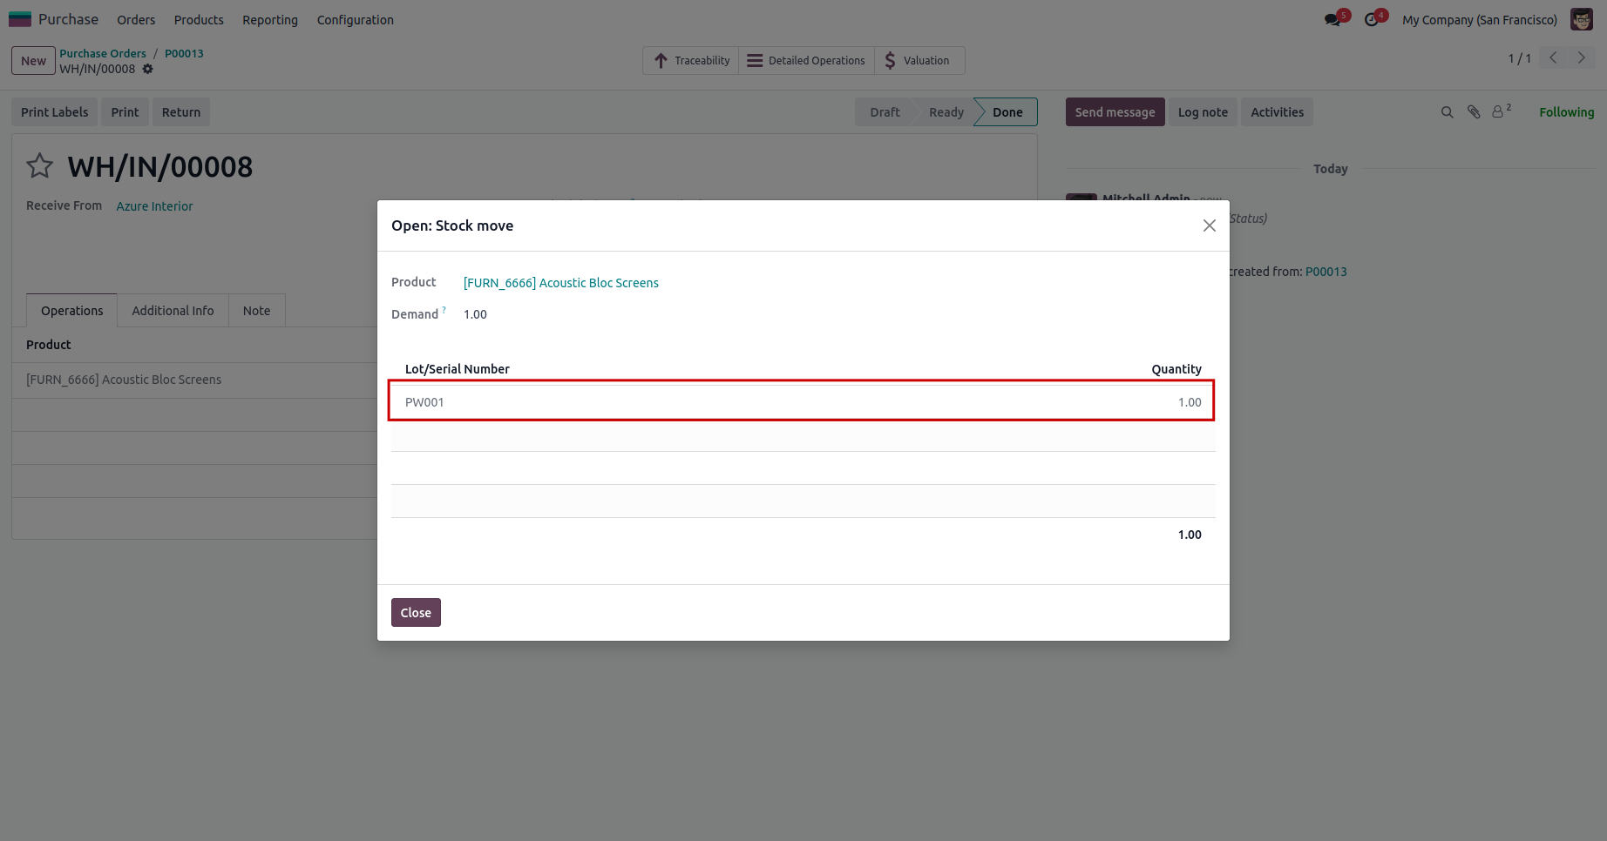Switch to the Additional Info tab
This screenshot has width=1607, height=841.
click(173, 311)
